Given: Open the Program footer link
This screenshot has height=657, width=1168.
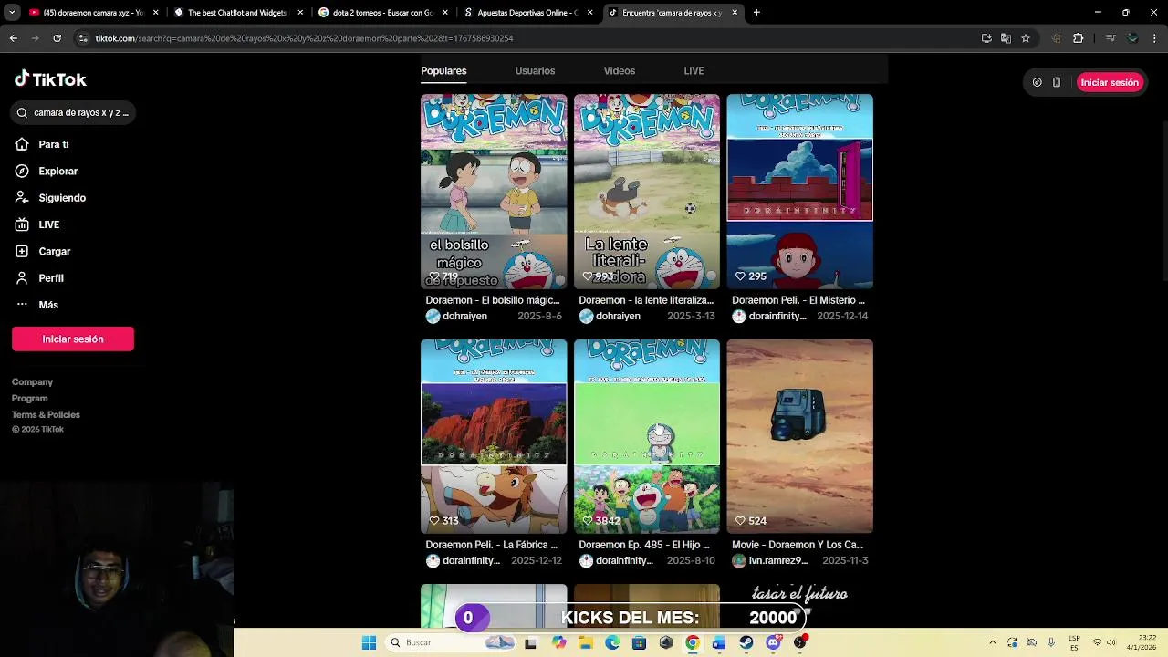Looking at the screenshot, I should point(29,399).
